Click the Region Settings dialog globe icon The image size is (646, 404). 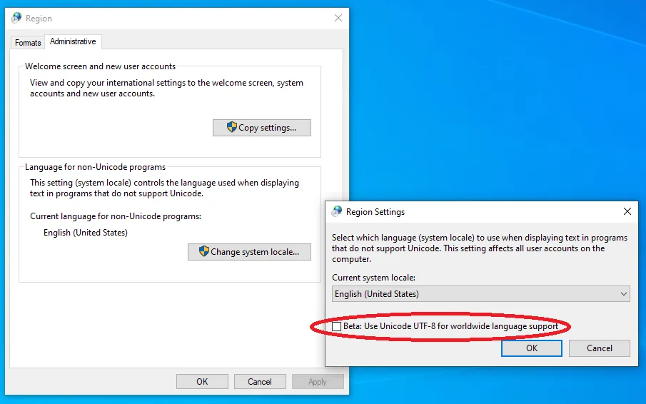point(337,211)
